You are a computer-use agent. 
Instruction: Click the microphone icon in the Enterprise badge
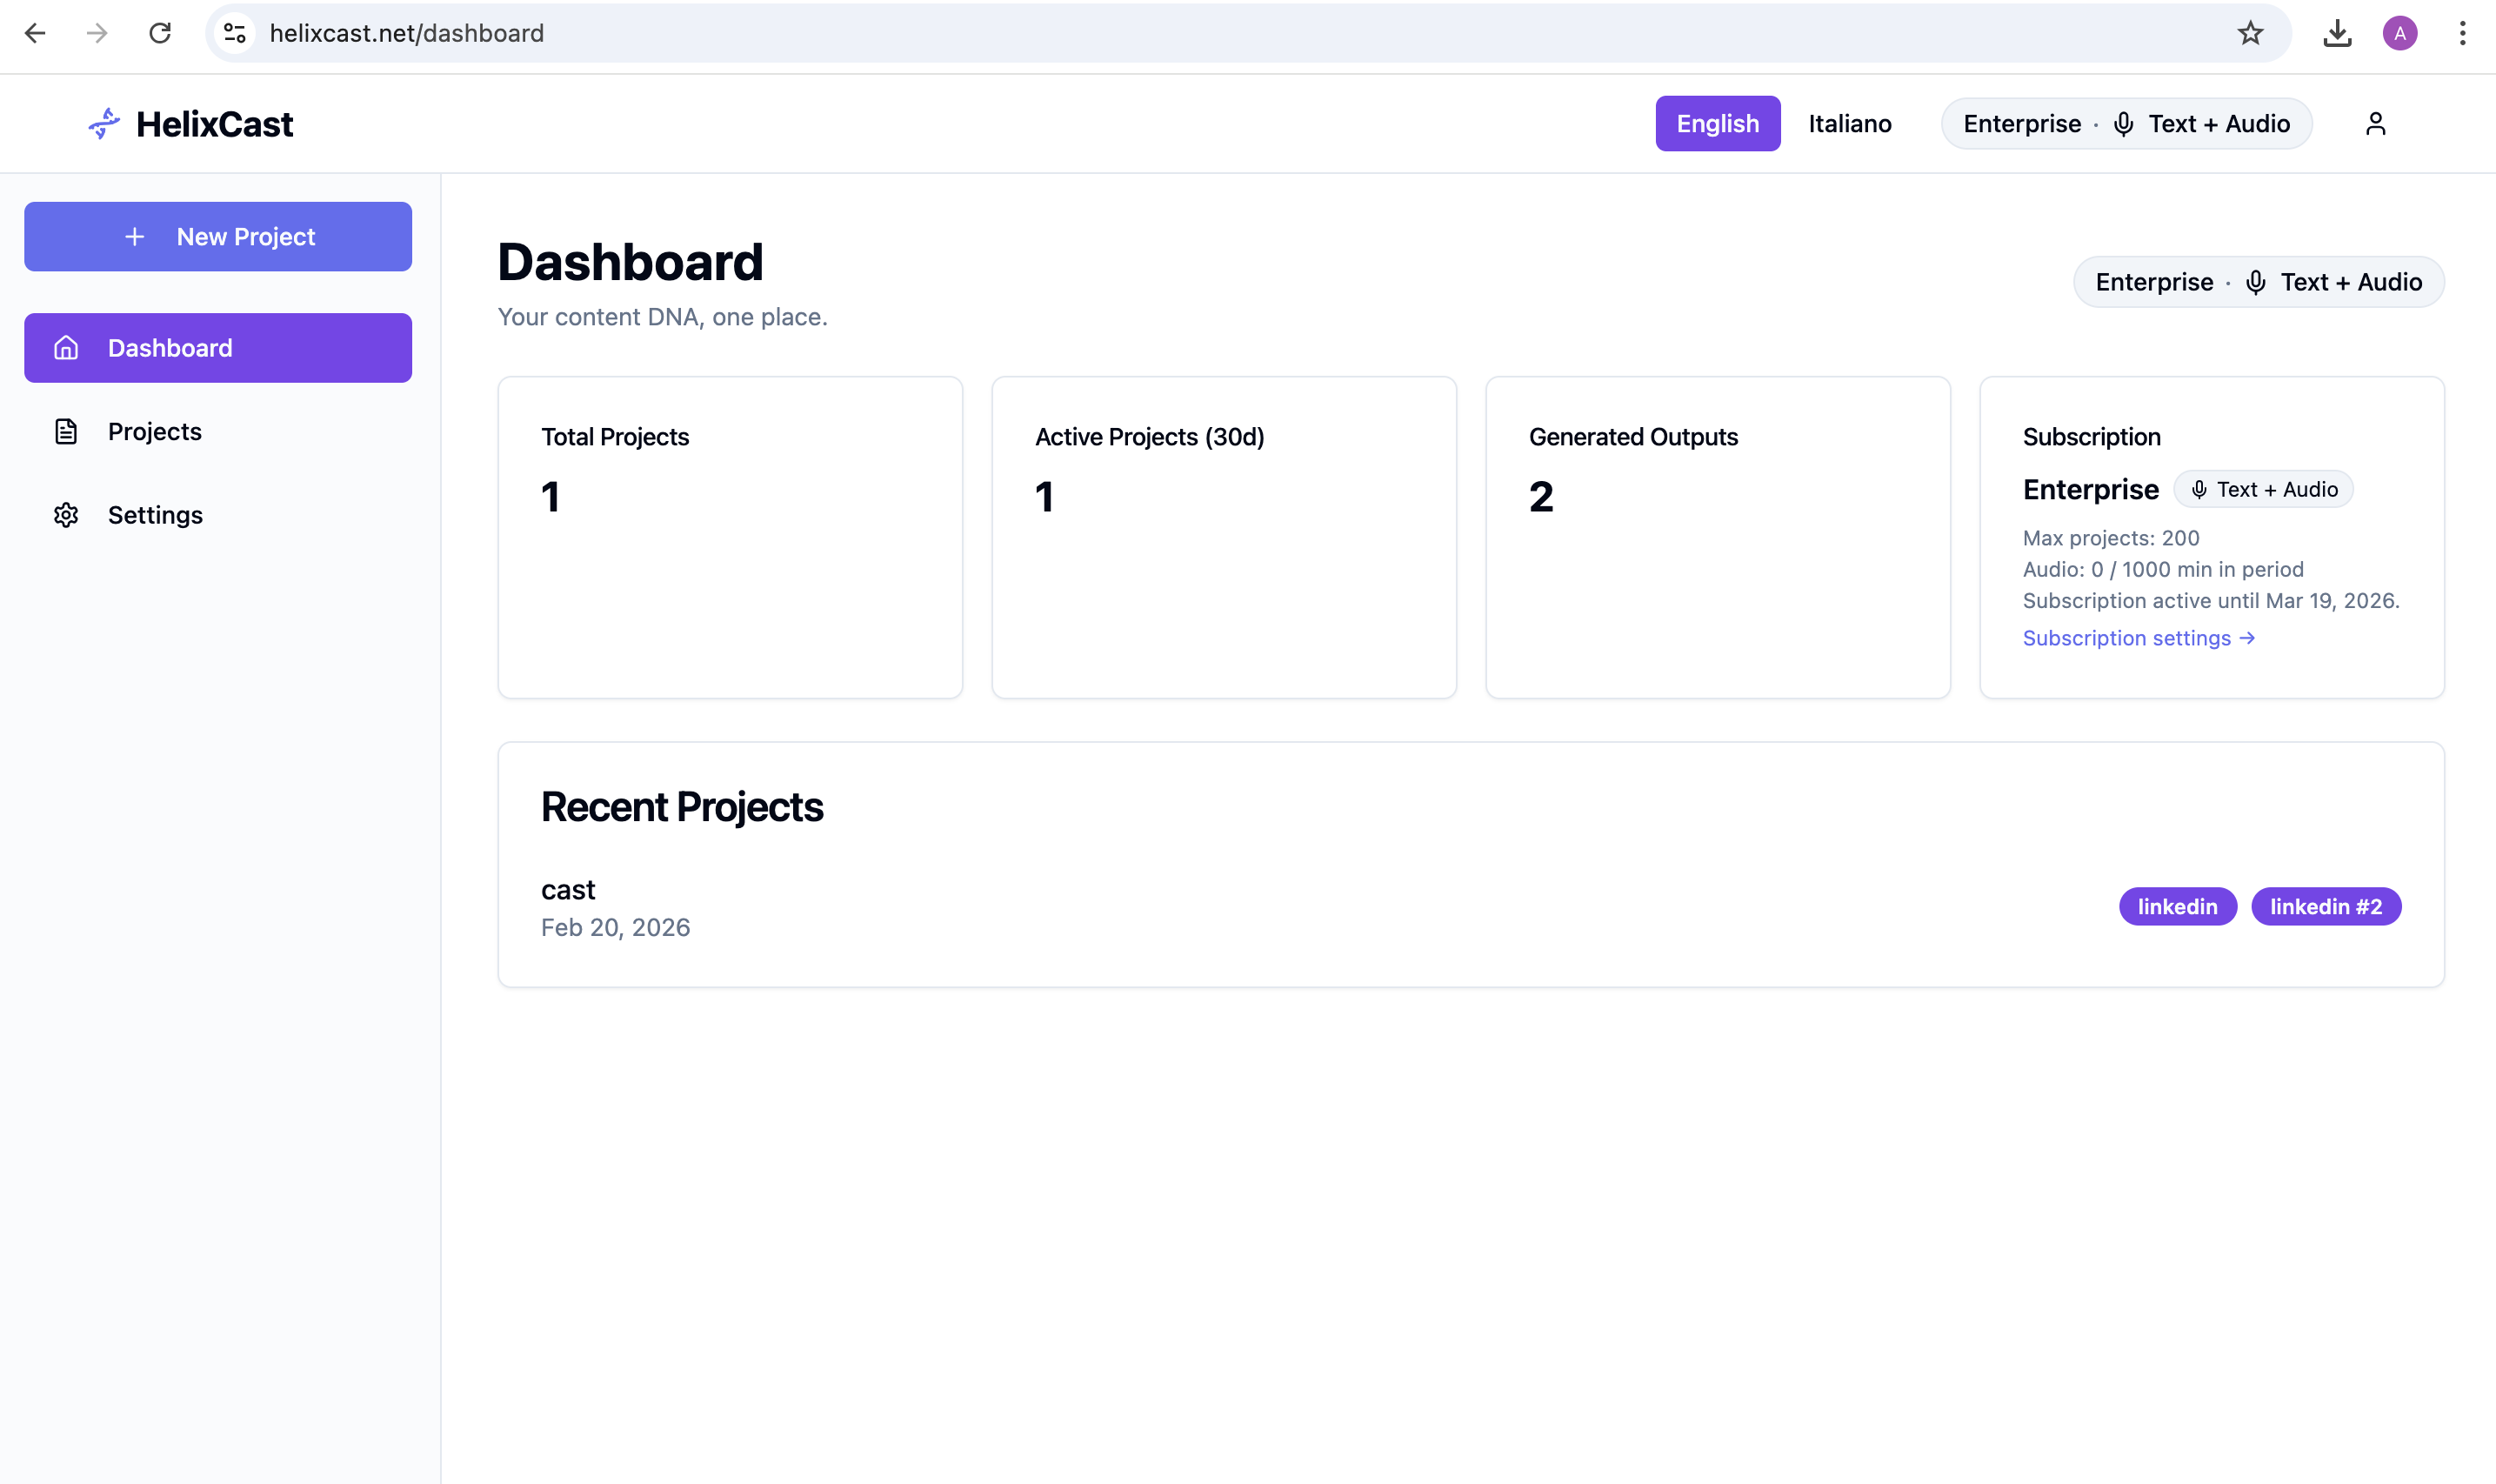[2123, 123]
